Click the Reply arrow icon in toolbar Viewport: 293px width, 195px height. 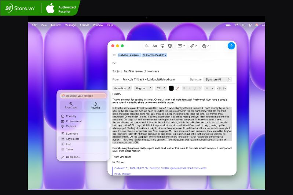tap(147, 46)
